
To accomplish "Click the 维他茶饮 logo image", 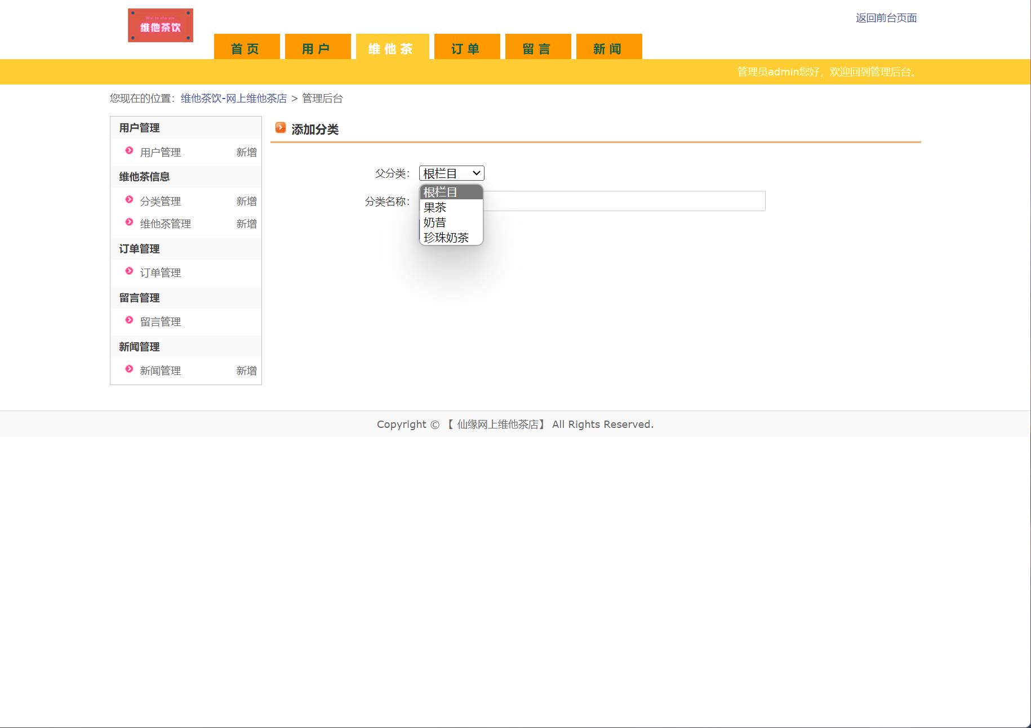I will 160,24.
